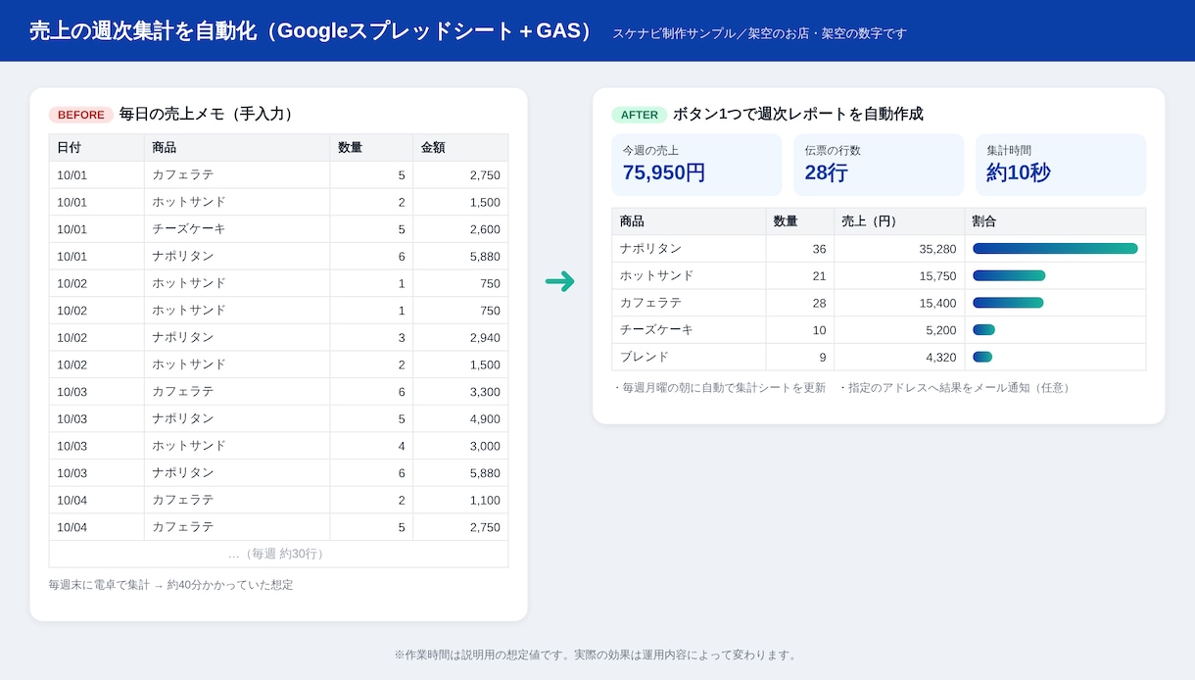Click amount 4,900 on the 10/03 row
Image resolution: width=1195 pixels, height=680 pixels.
point(485,419)
